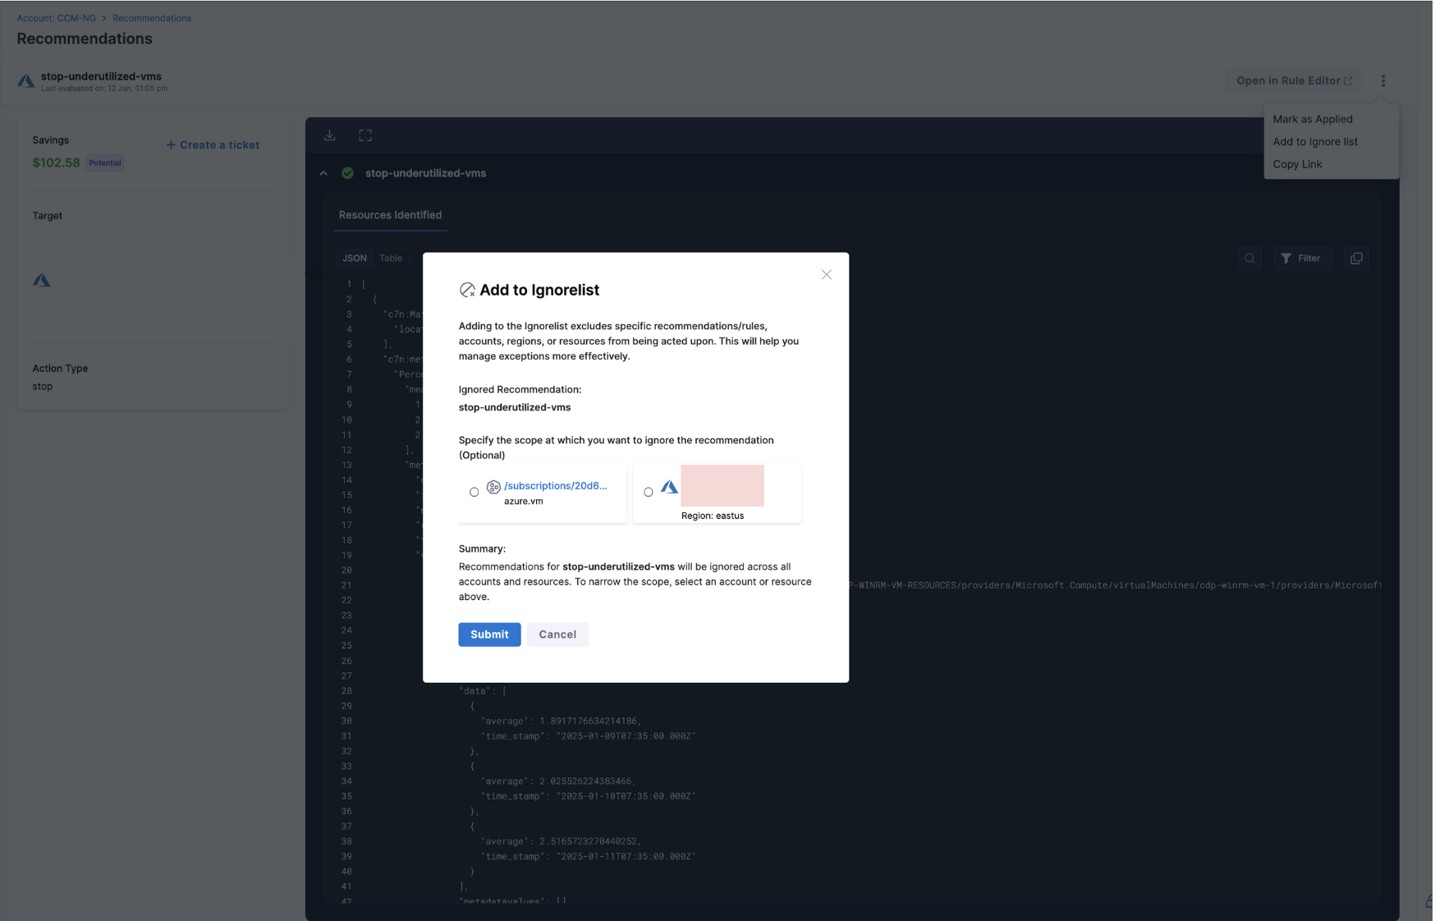Click the download icon in results panel
Viewport: 1435px width, 921px height.
click(330, 135)
